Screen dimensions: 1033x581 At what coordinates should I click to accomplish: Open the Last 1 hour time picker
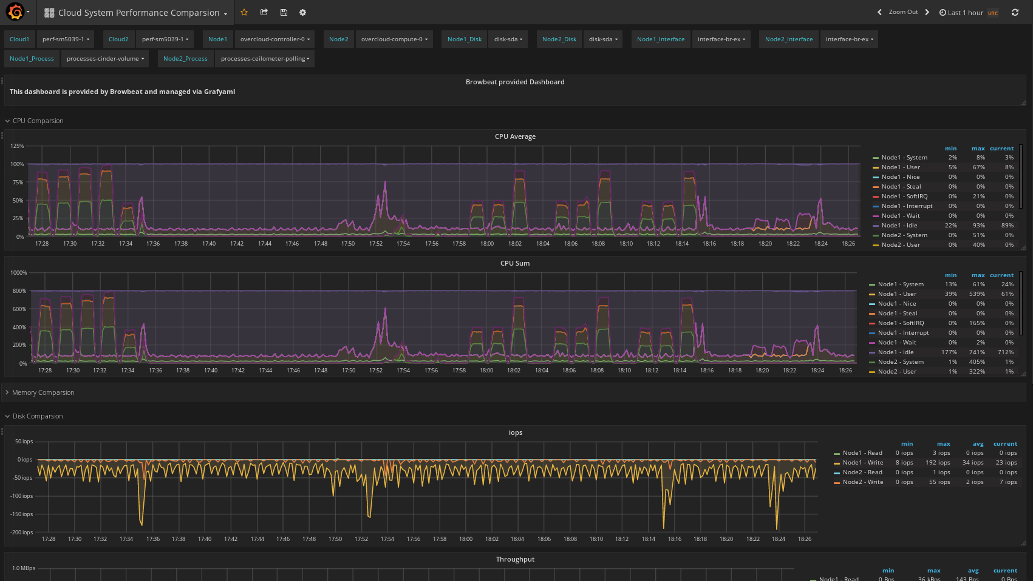[968, 12]
